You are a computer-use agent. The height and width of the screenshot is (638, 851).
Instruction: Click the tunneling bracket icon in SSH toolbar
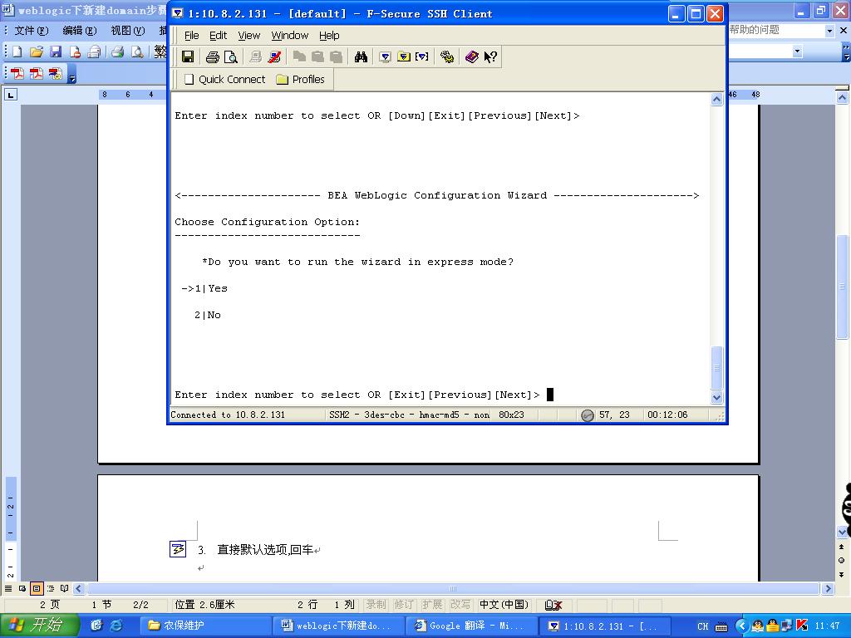[421, 57]
